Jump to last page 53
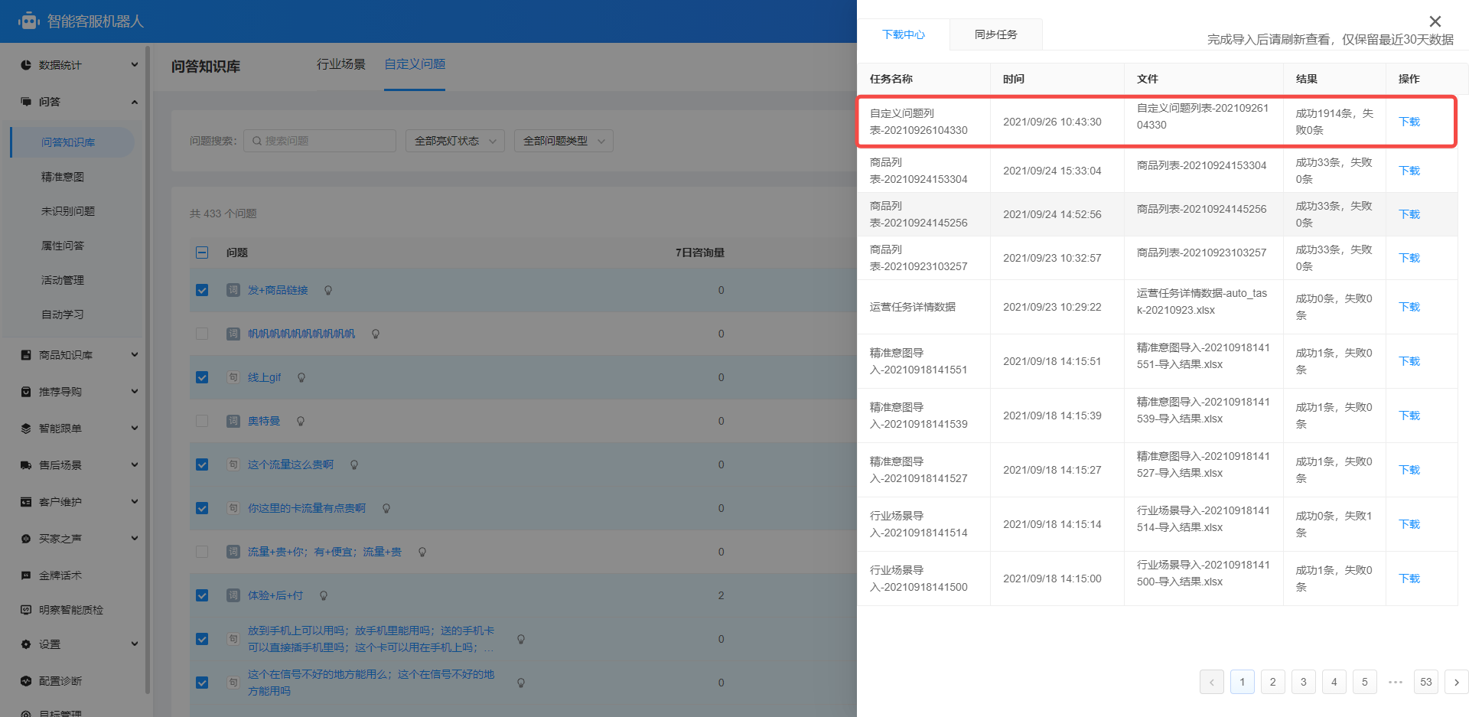This screenshot has width=1469, height=717. [x=1426, y=682]
